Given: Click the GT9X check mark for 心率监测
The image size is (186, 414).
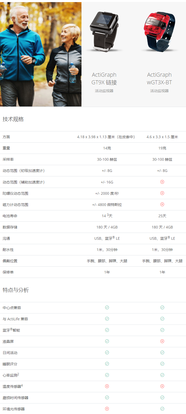Looking at the screenshot, I should pyautogui.click(x=107, y=375).
